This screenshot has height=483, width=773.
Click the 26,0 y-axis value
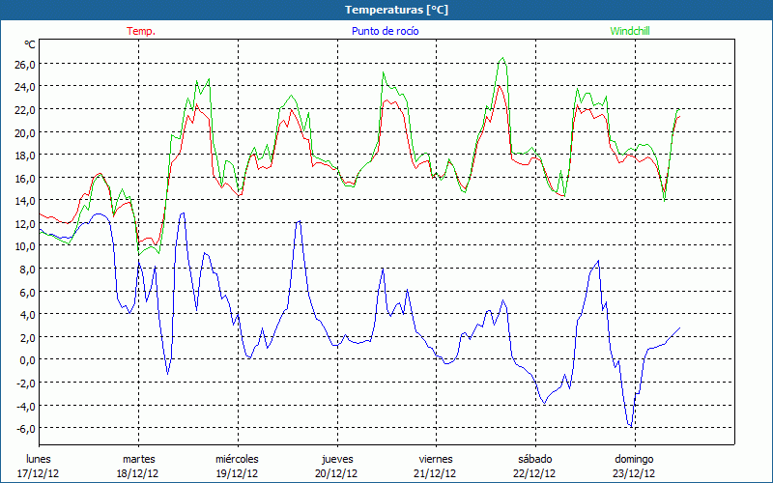point(23,64)
